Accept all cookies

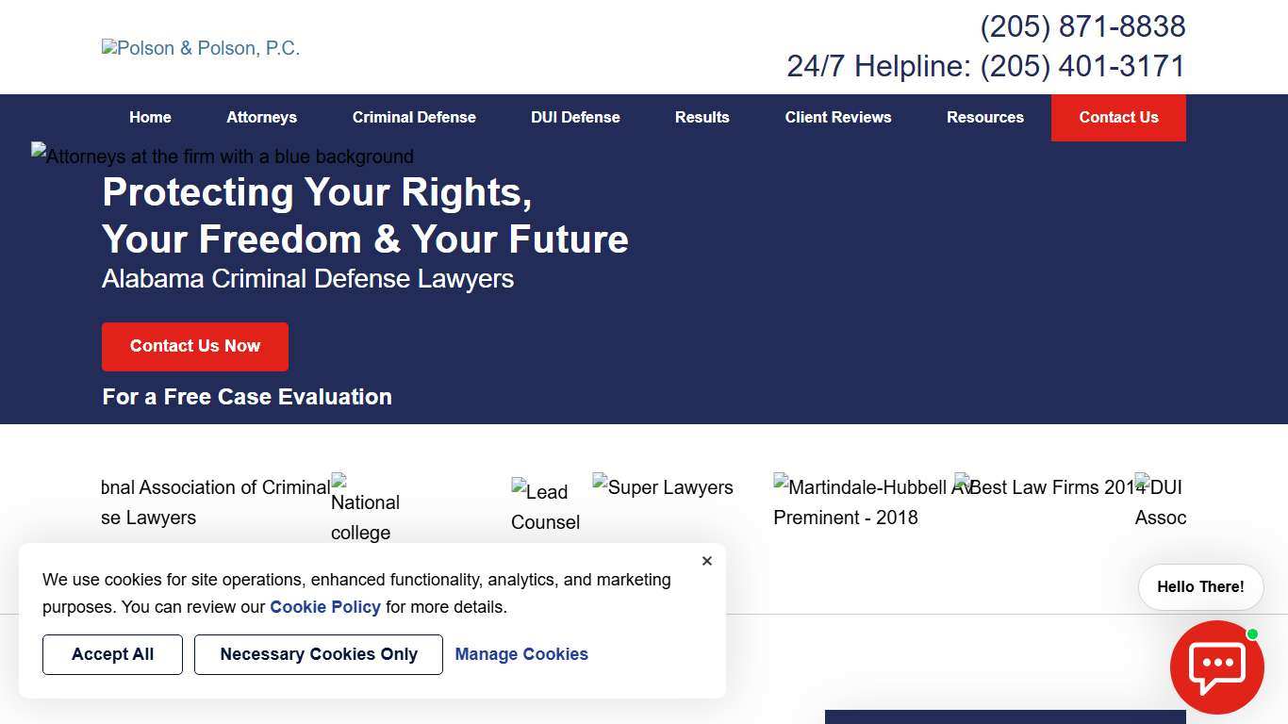point(112,654)
